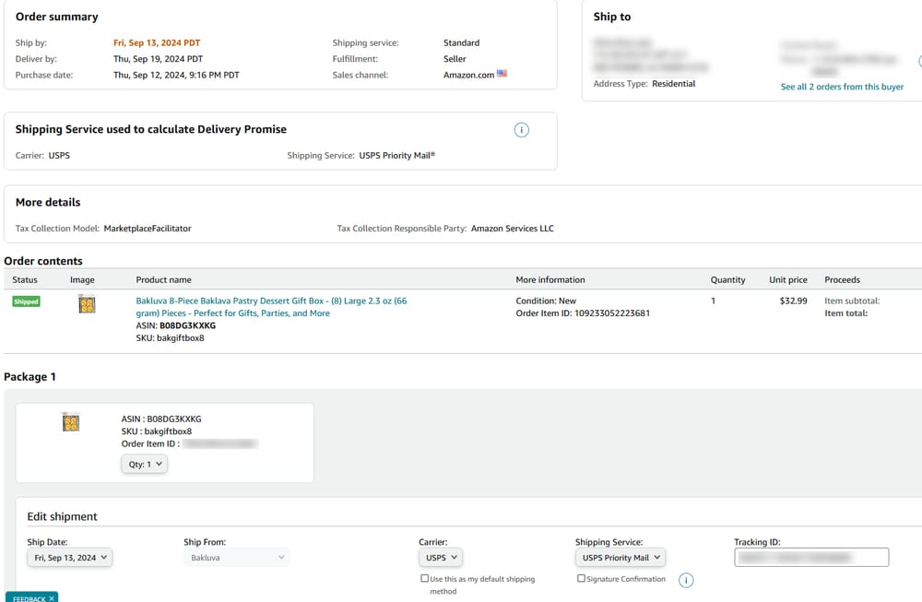This screenshot has height=602, width=922.
Task: Click the ASIN B08DG3KXKG in Order contents
Action: tap(187, 325)
